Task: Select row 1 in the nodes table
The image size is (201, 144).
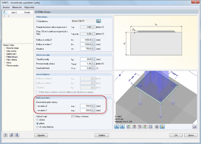Action: (17, 16)
